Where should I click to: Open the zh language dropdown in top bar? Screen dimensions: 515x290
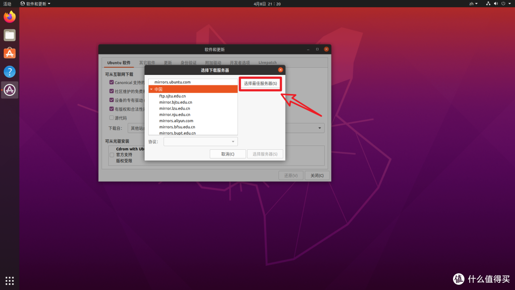[473, 3]
